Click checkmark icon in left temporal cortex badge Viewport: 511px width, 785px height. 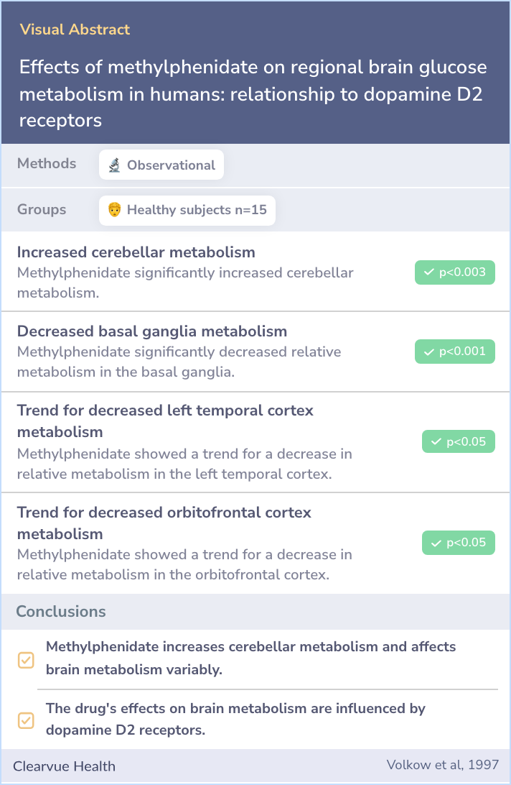tap(436, 441)
